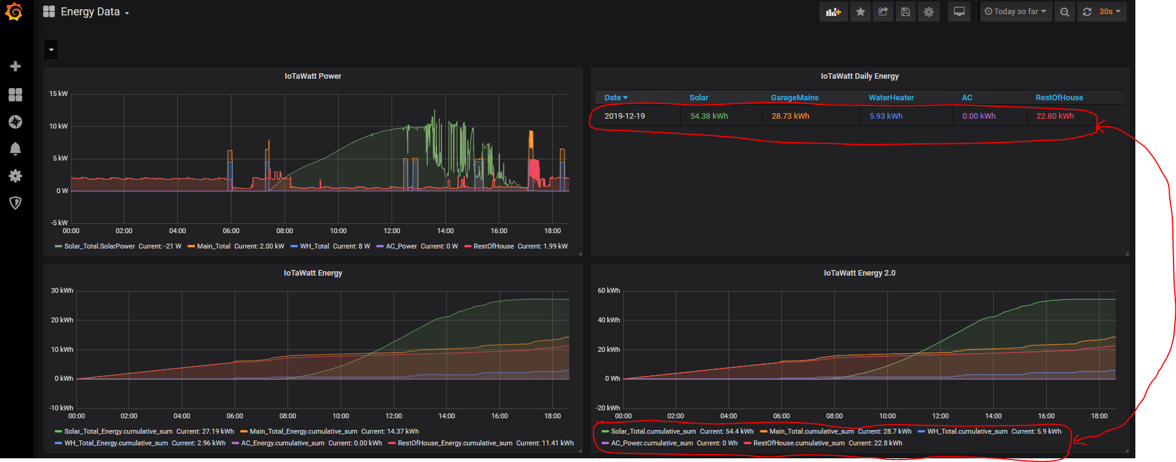
Task: Cycle view mode with monitor icon
Action: [959, 12]
